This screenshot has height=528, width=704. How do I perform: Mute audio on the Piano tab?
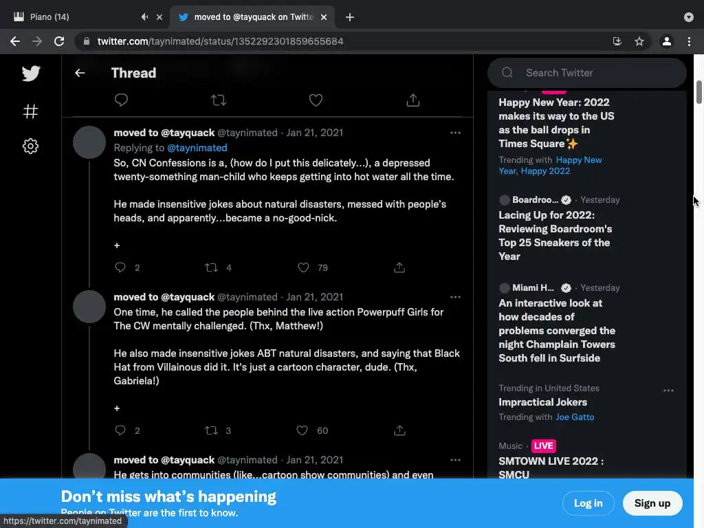(144, 17)
